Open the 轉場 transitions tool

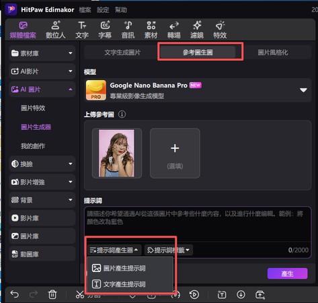point(174,30)
